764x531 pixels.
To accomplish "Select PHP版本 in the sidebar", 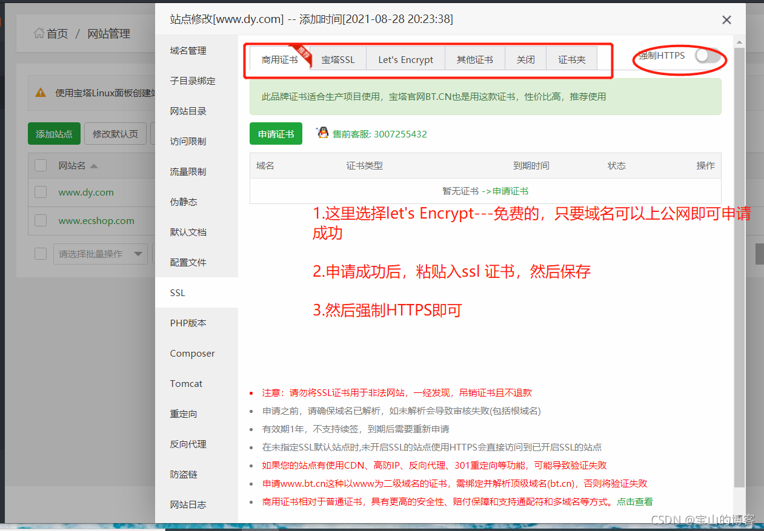I will 188,323.
